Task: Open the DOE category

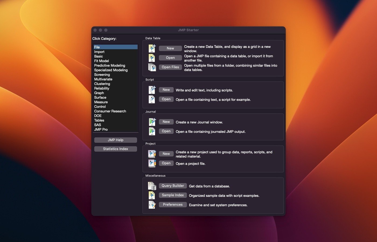Action: pos(98,116)
